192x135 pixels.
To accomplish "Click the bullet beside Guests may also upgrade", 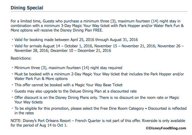I will point(12,91).
